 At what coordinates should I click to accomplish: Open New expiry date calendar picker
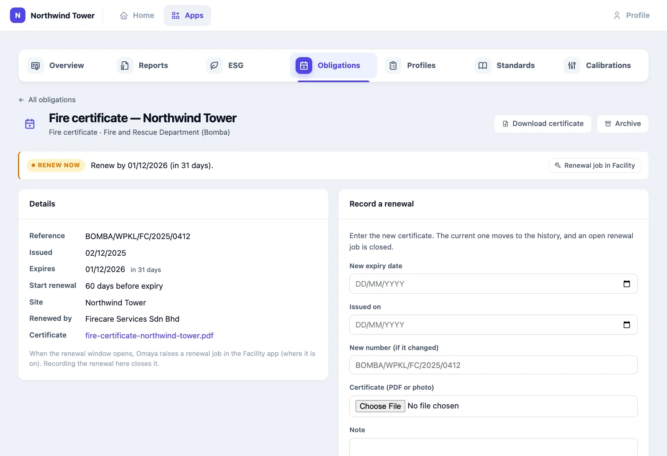tap(627, 284)
